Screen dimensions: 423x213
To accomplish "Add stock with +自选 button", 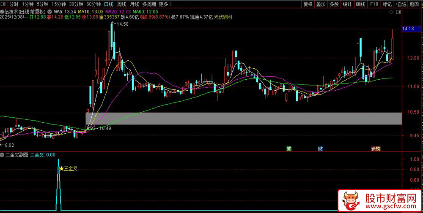I will pyautogui.click(x=401, y=4).
